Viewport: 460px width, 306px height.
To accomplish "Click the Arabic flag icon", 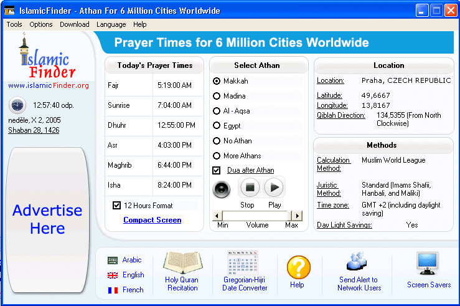I will (113, 260).
